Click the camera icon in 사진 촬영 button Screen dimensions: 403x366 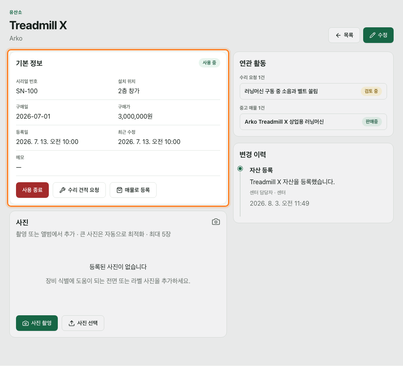tap(25, 323)
